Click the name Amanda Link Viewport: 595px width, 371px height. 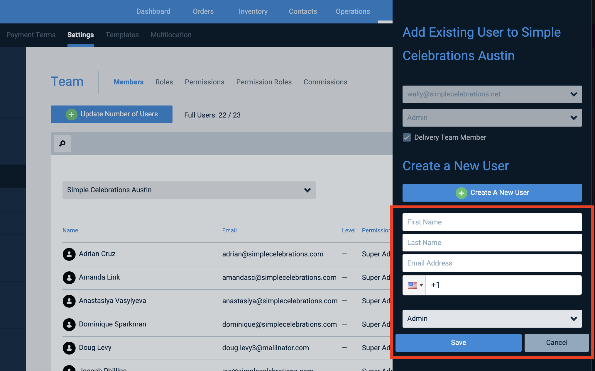pyautogui.click(x=99, y=277)
